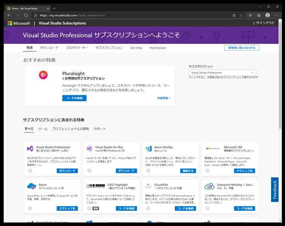The image size is (285, 226).
Task: Open info icon on Enterprise Mobility card
Action: 207,208
